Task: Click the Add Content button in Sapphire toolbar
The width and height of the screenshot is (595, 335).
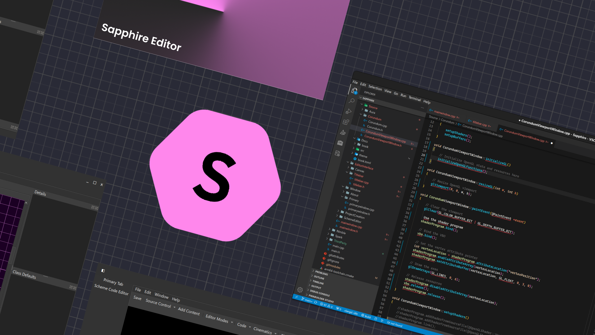Action: [189, 311]
